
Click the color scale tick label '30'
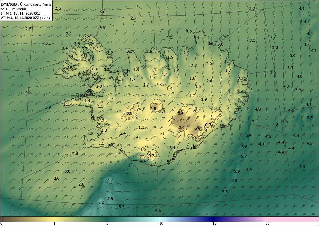tap(267, 223)
